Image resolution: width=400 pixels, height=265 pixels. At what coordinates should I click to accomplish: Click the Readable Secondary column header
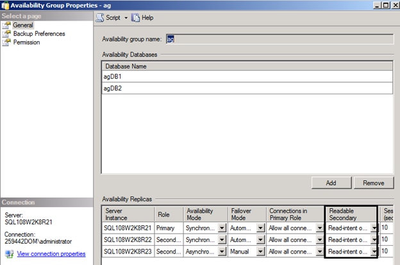pos(351,214)
